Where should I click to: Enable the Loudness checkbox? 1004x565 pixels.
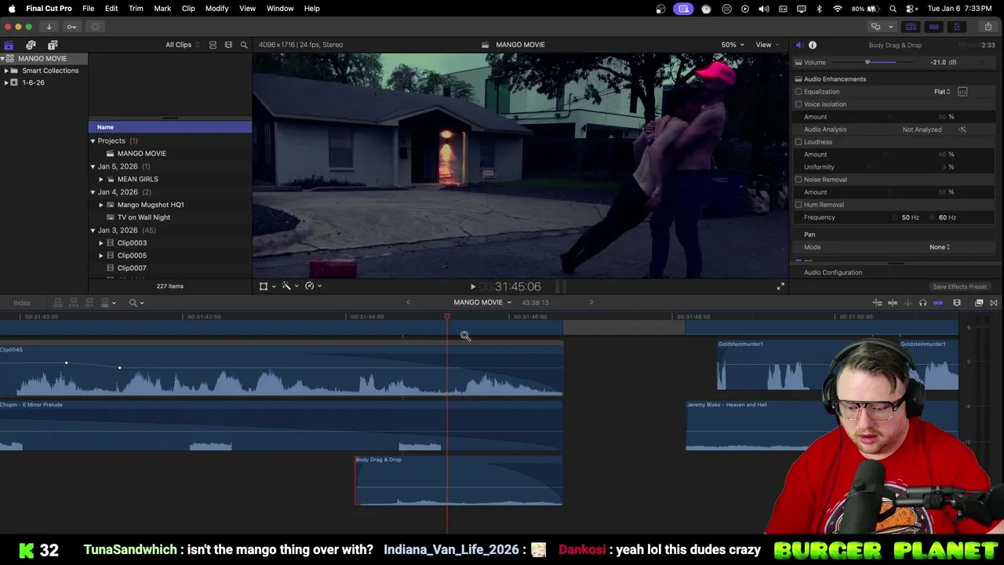coord(798,142)
